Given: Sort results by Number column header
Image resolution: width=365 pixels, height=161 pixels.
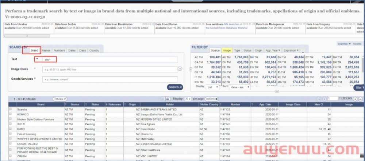Looking at the screenshot, I should tap(235, 105).
